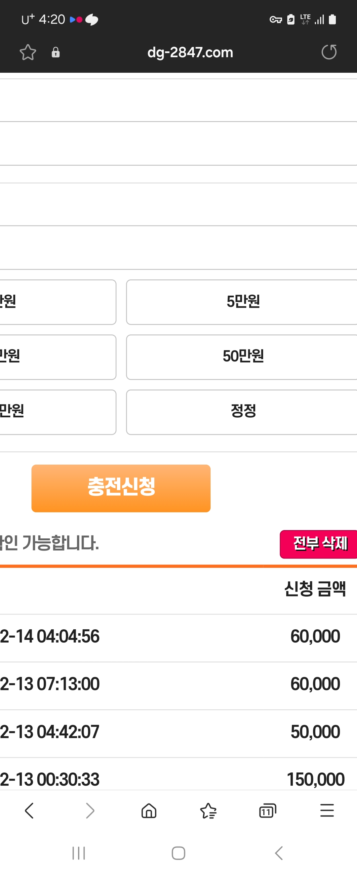Select the 50만원 amount button
This screenshot has width=357, height=873.
(243, 357)
